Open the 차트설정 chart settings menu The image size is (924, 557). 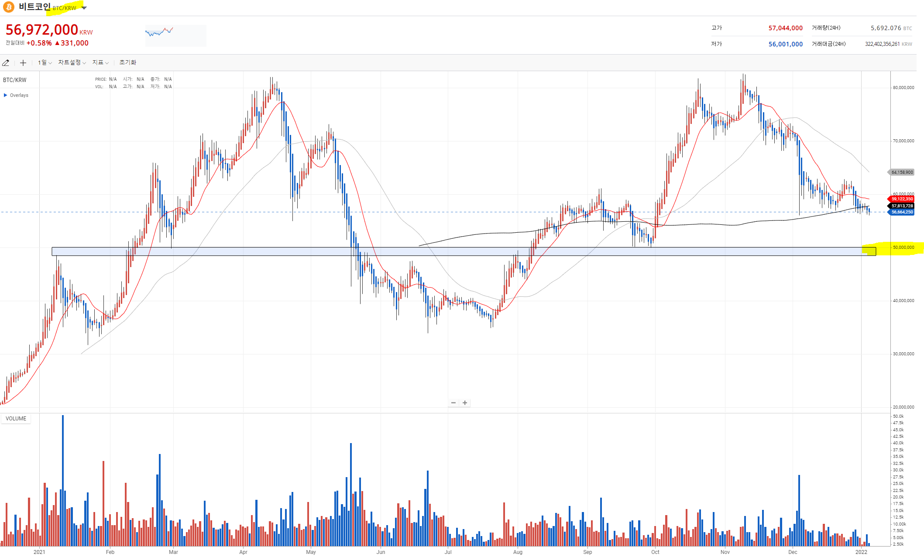click(x=72, y=63)
